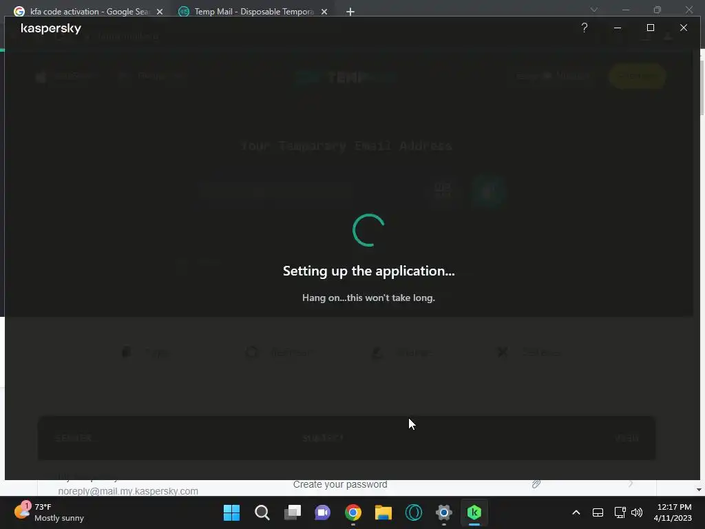Image resolution: width=705 pixels, height=529 pixels.
Task: Open weather widget 73°F Mostly sunny
Action: [49, 512]
